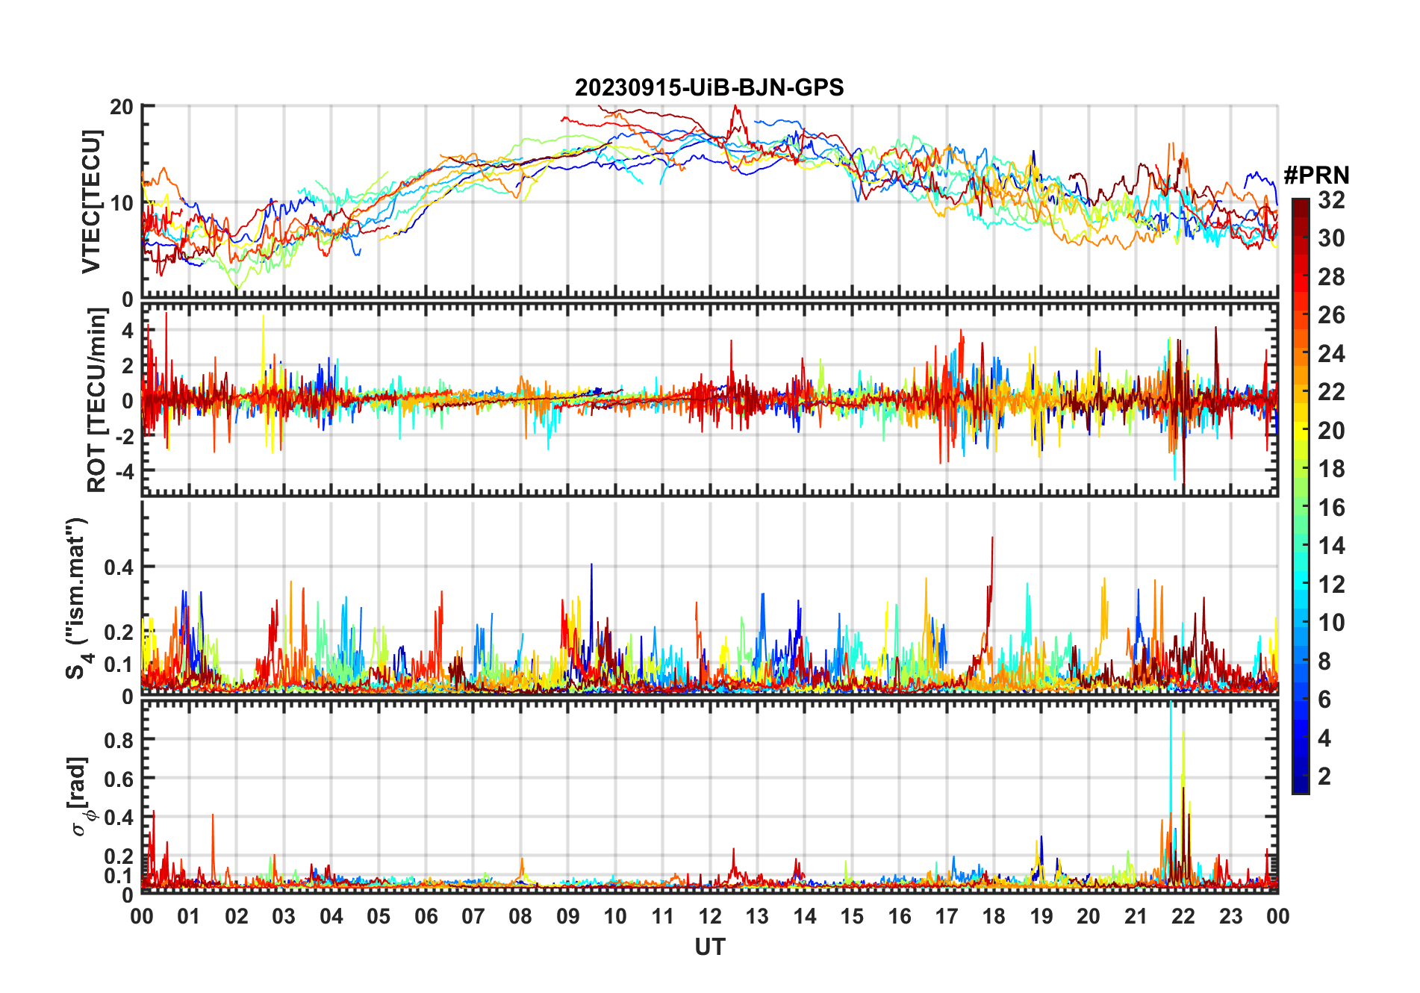Click the red VTEC peak near 12:30 UT
This screenshot has height=993, width=1420.
click(x=736, y=109)
